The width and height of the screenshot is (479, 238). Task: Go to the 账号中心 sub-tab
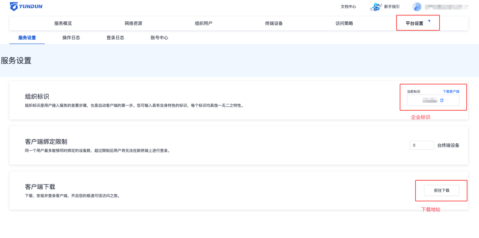click(x=159, y=38)
